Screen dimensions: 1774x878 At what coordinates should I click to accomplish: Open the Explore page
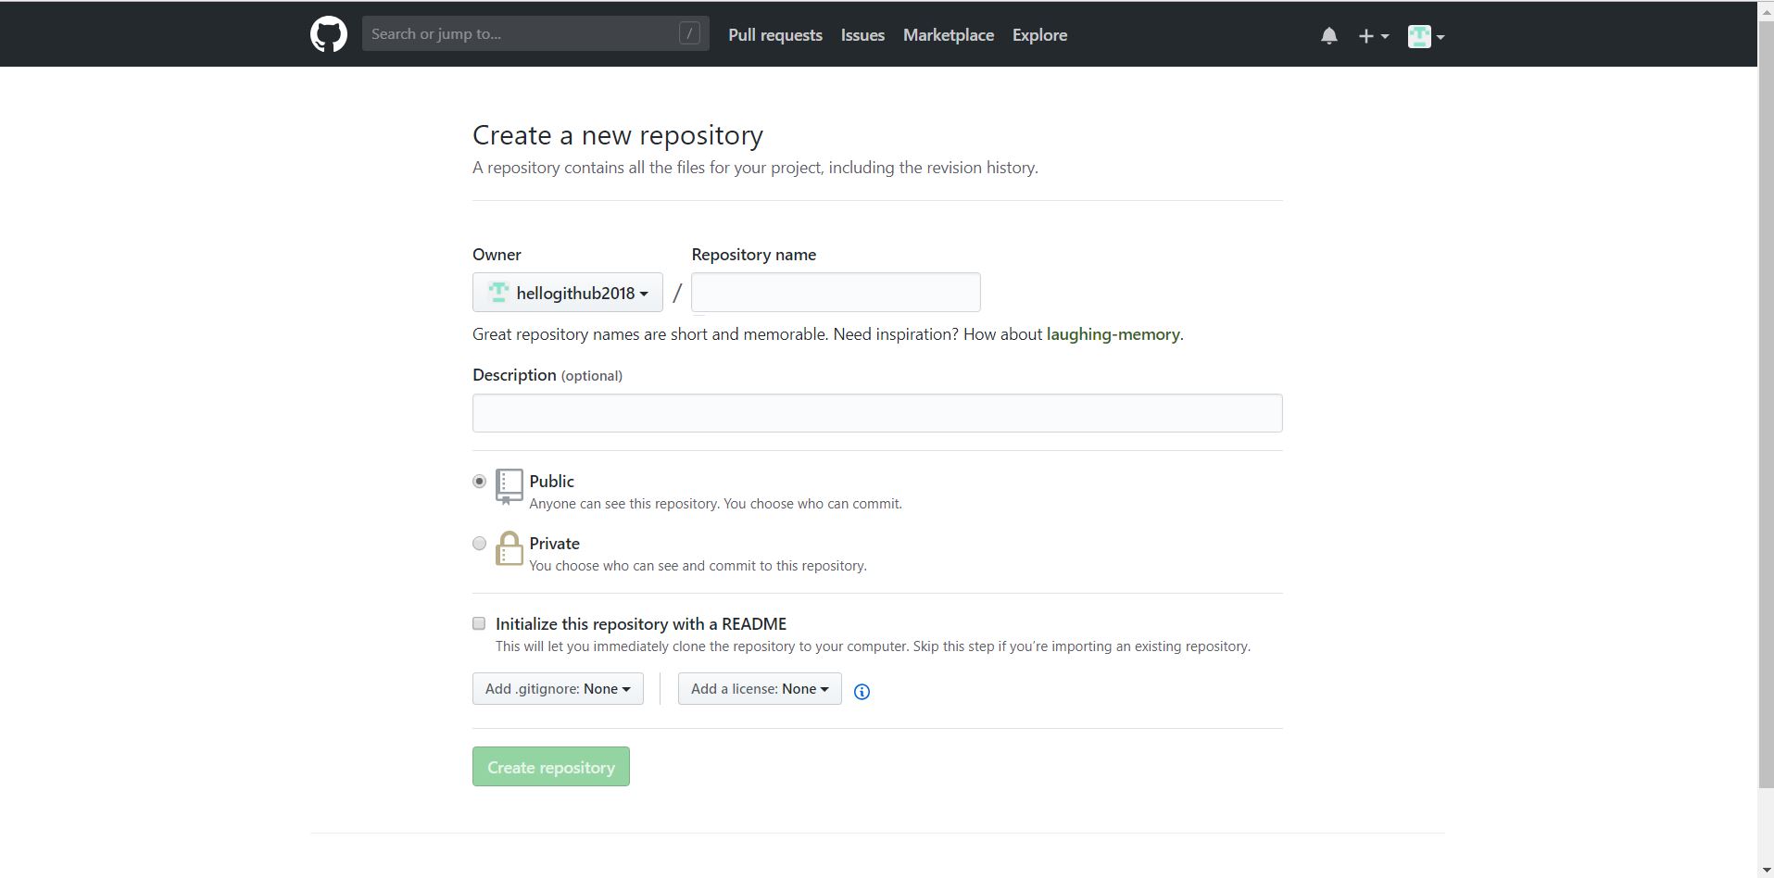click(1039, 35)
